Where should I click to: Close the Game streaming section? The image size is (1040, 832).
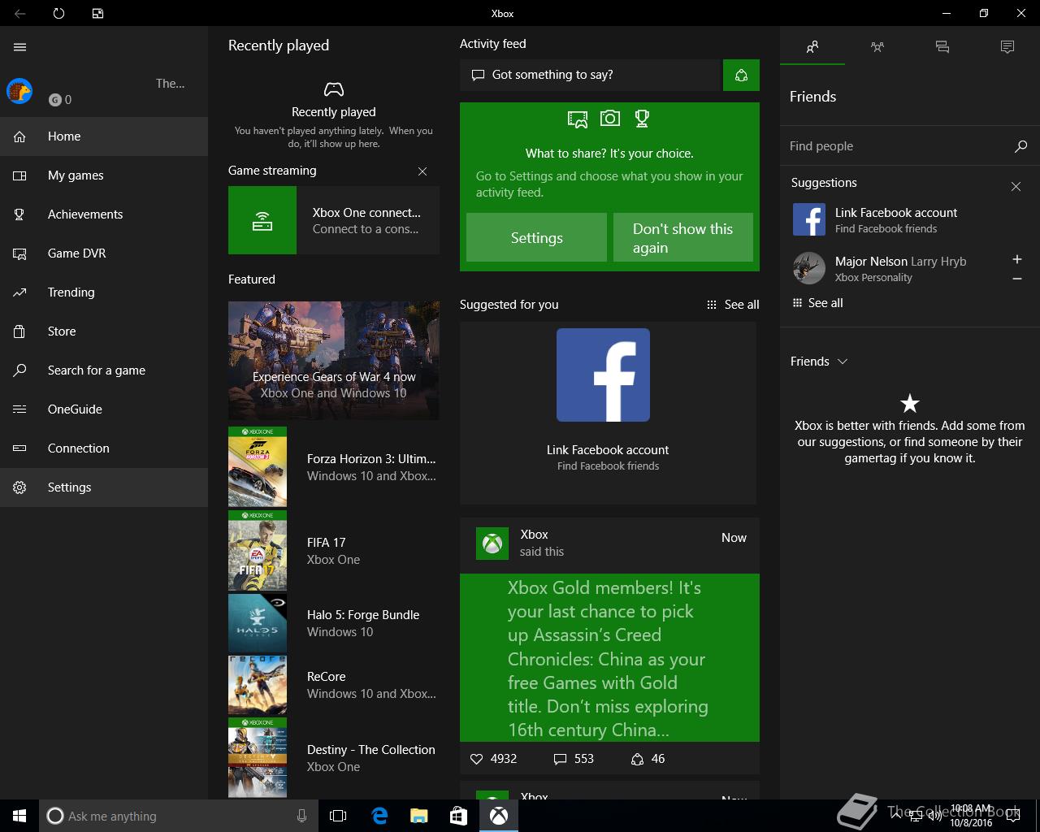click(x=422, y=171)
